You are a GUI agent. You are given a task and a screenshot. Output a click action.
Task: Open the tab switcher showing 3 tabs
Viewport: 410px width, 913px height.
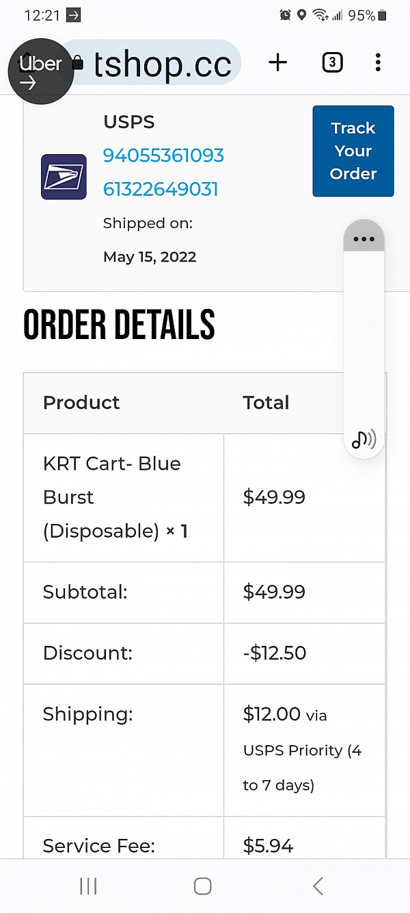332,63
